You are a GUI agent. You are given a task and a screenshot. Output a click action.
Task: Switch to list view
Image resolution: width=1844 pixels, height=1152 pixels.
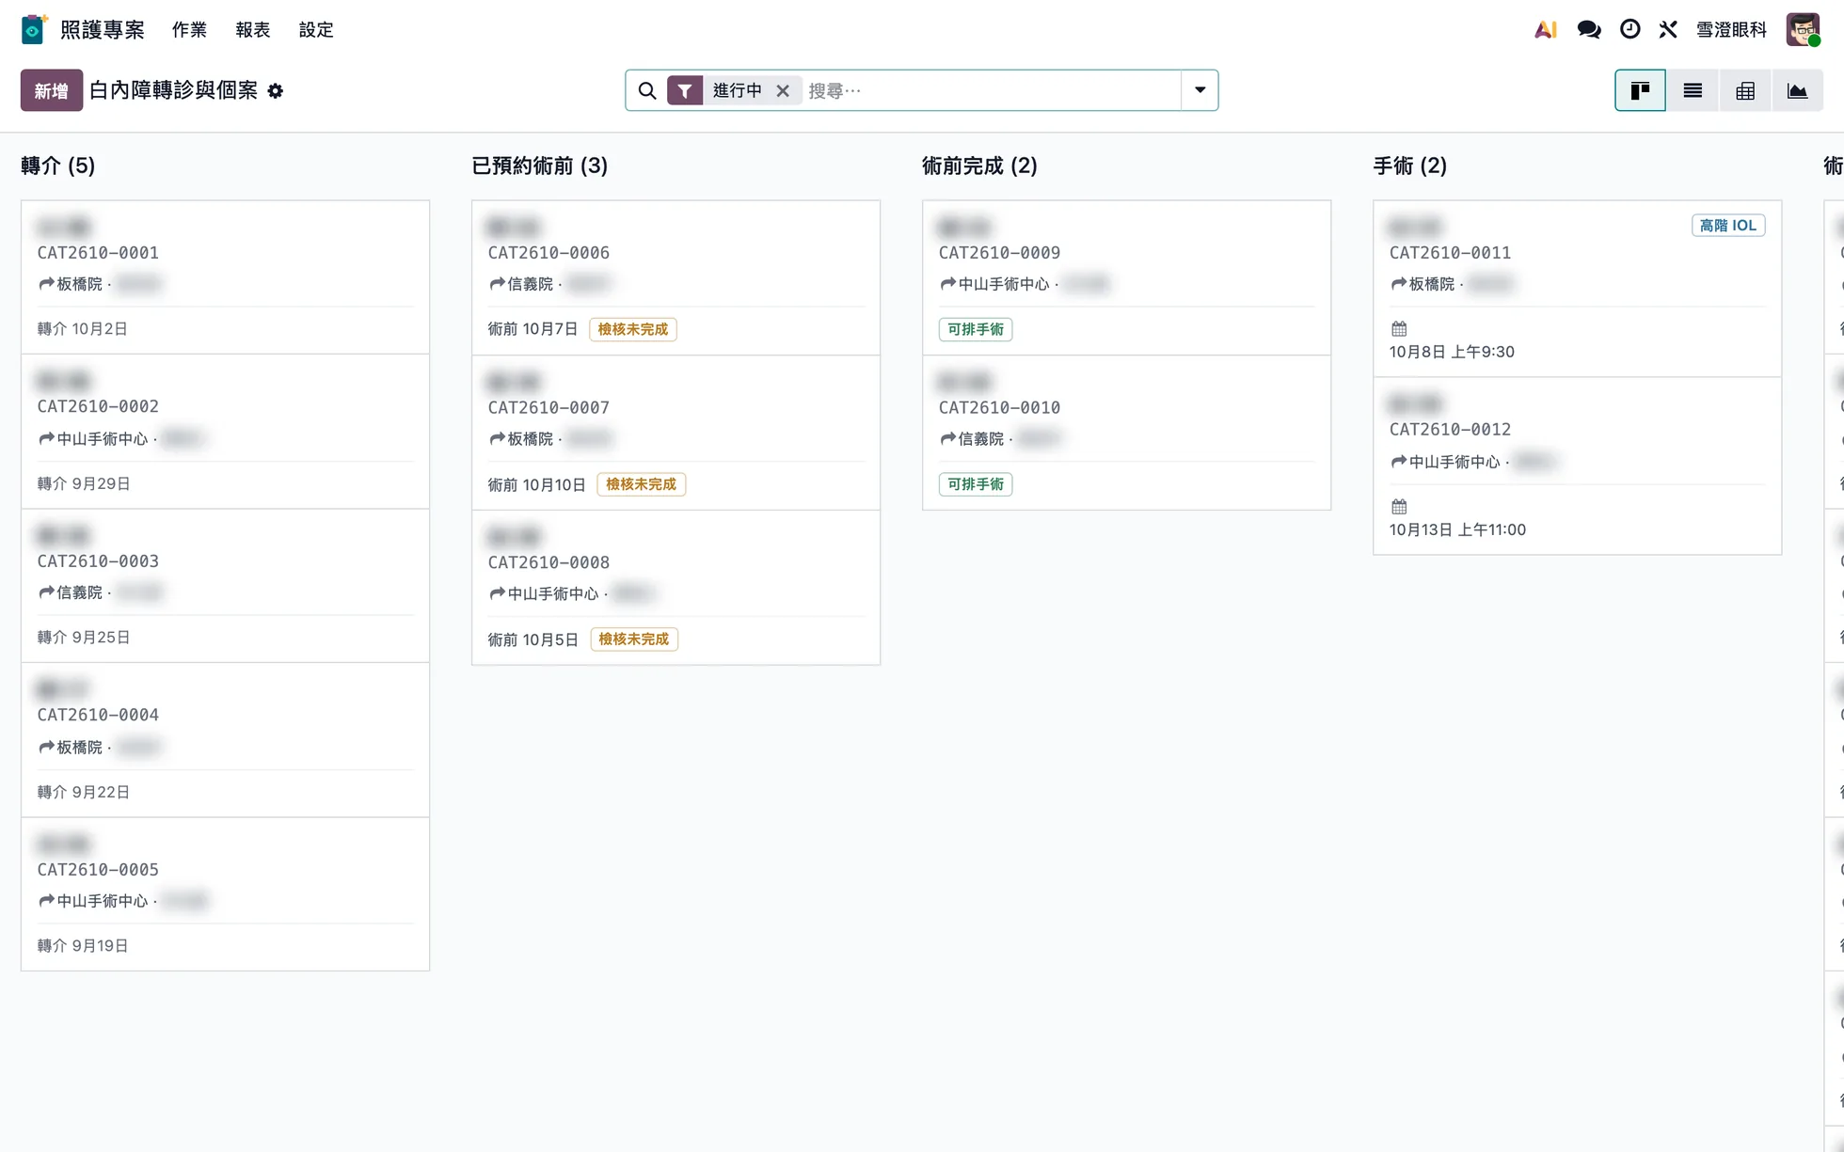(x=1693, y=90)
